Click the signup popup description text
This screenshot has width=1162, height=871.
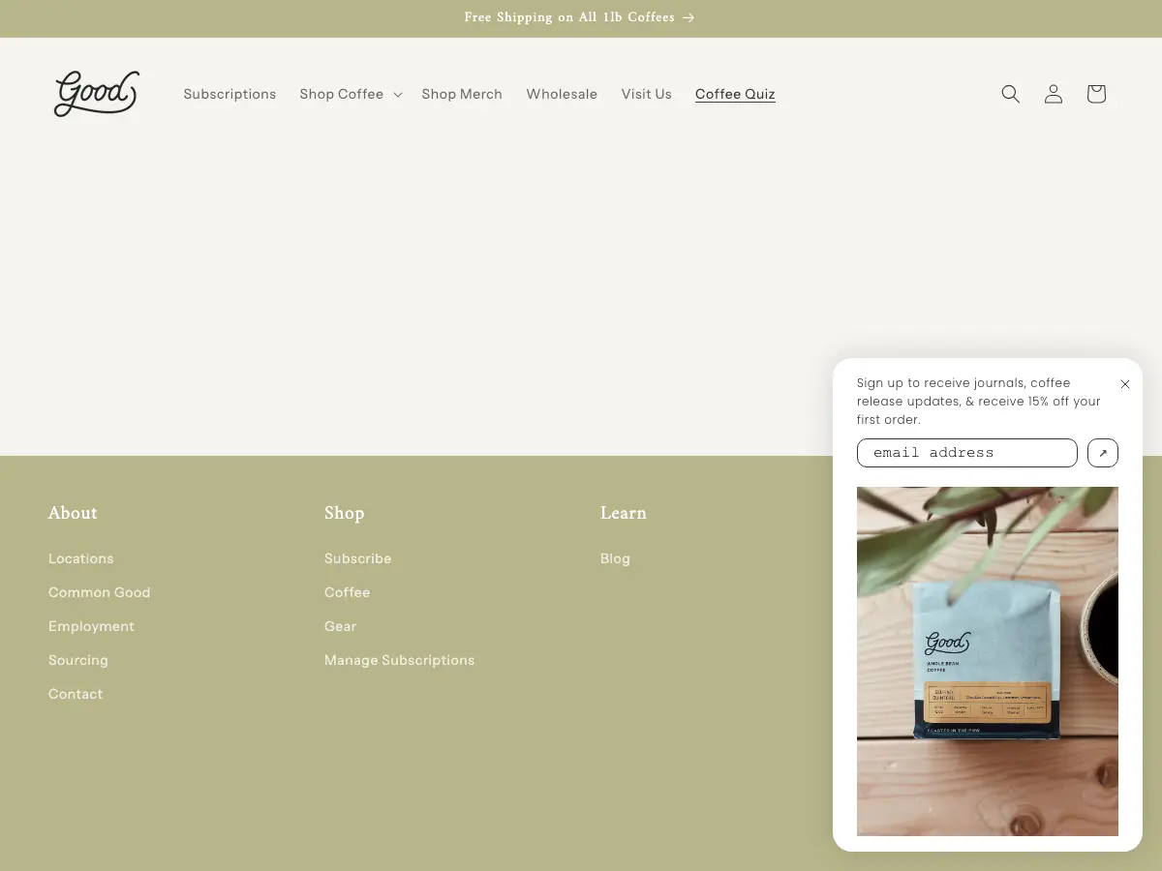pos(979,402)
